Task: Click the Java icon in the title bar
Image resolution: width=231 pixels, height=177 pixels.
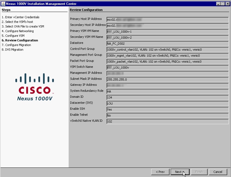Action: pos(3,4)
